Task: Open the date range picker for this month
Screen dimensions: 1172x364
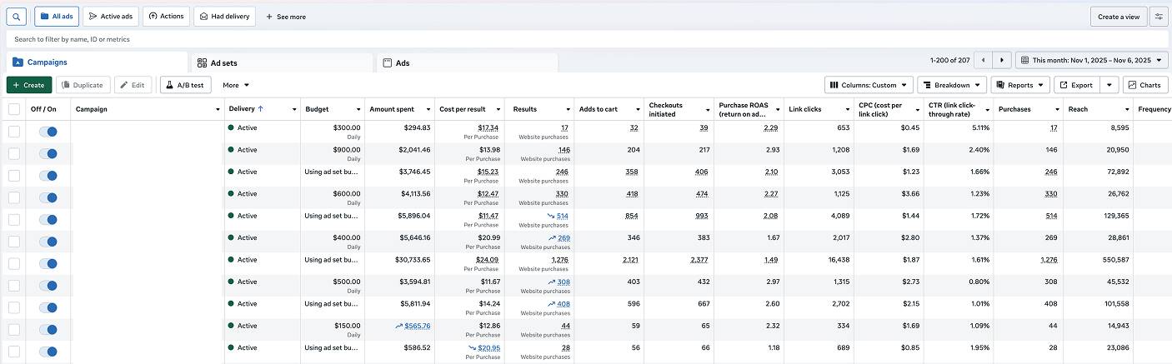Action: 1091,61
